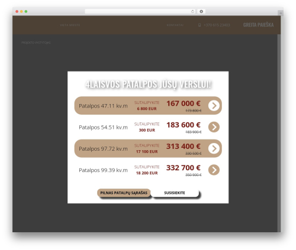Click the 17 100 EUR savings amount

tap(147, 152)
